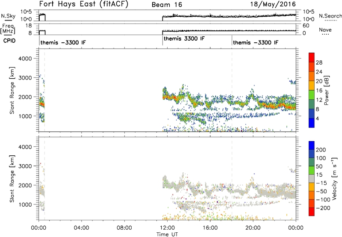Click the '200' tick on velocity scale
Image resolution: width=342 pixels, height=237 pixels.
tap(321, 150)
